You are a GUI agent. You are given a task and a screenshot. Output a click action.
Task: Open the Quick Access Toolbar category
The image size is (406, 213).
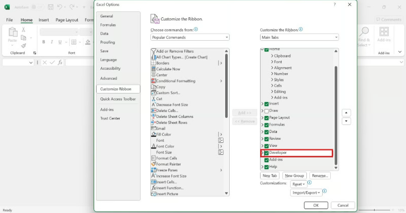[x=118, y=99]
